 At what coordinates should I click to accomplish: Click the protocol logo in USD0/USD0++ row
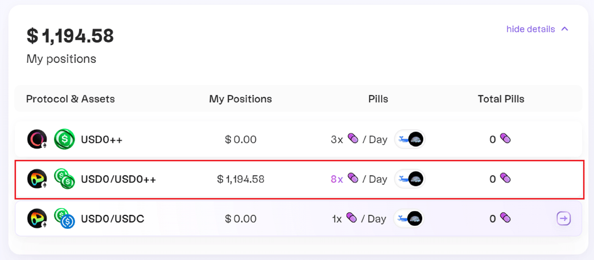37,179
